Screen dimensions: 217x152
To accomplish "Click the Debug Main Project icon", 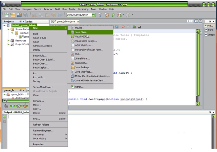I will [119, 15].
